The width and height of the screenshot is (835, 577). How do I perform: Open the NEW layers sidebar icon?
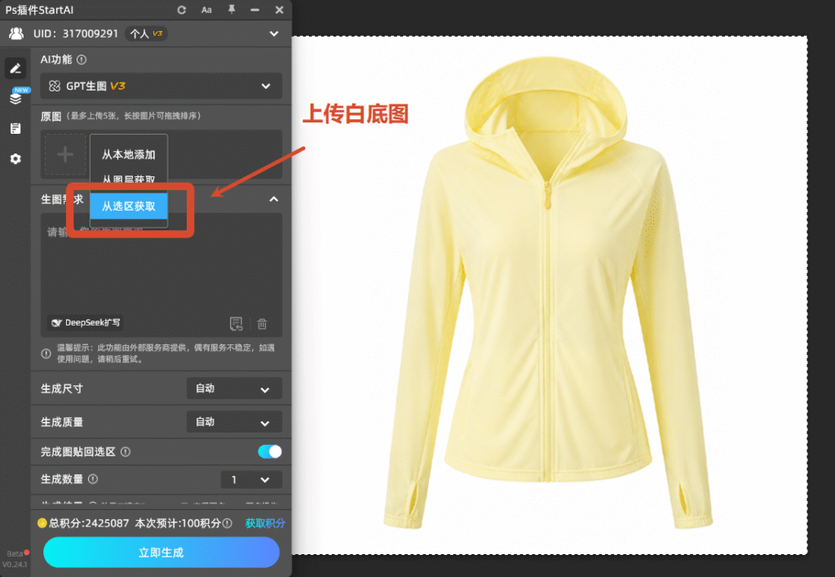click(x=16, y=97)
